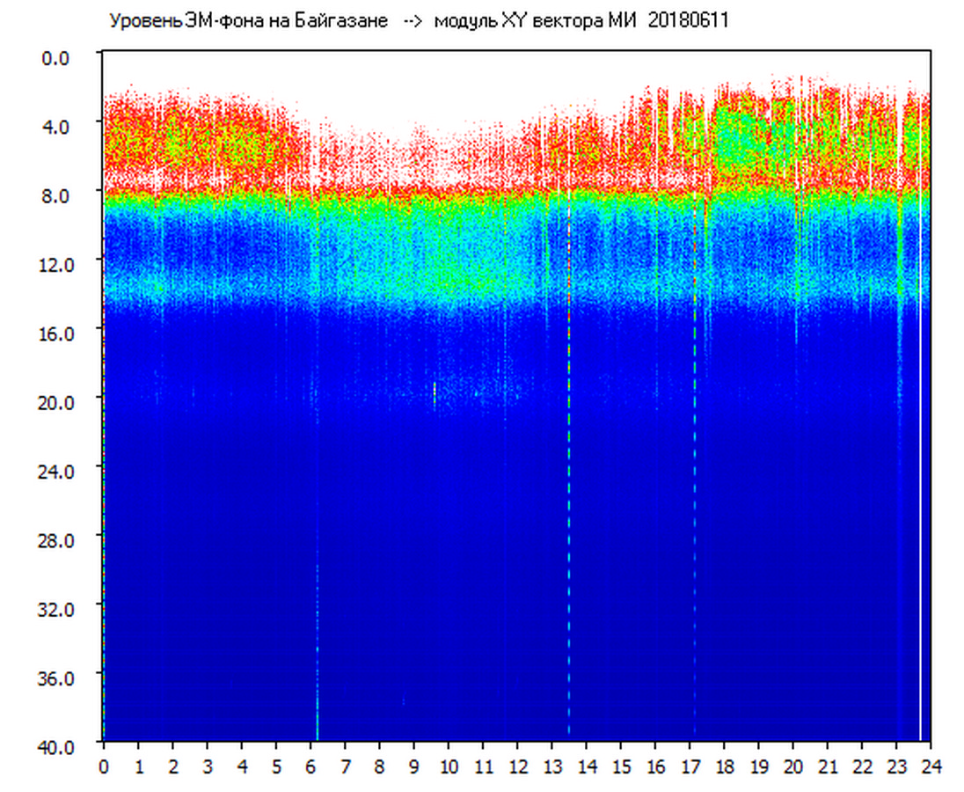The image size is (964, 792).
Task: Click the dashed vertical line just after hour 17
Action: pos(695,484)
